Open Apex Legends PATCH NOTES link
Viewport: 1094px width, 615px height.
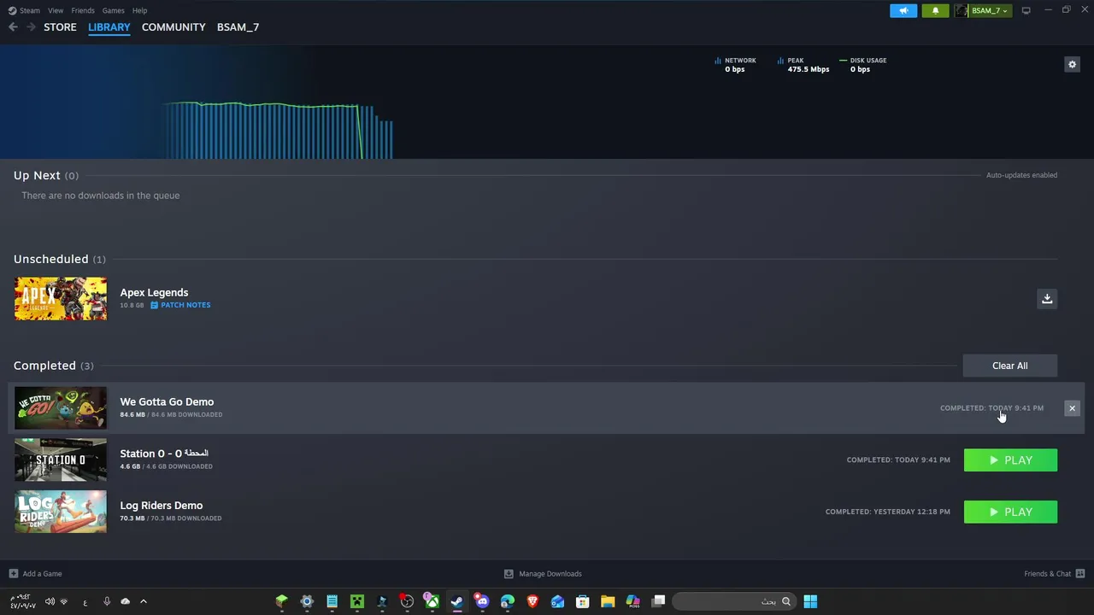point(180,305)
